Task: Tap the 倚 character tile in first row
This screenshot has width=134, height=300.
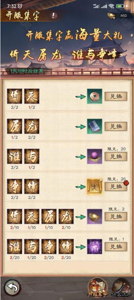Action: click(x=15, y=96)
